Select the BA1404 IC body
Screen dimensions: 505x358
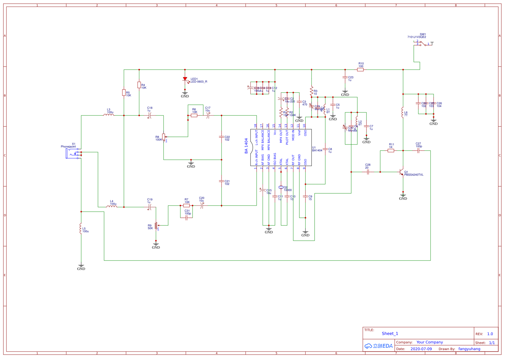pos(281,148)
